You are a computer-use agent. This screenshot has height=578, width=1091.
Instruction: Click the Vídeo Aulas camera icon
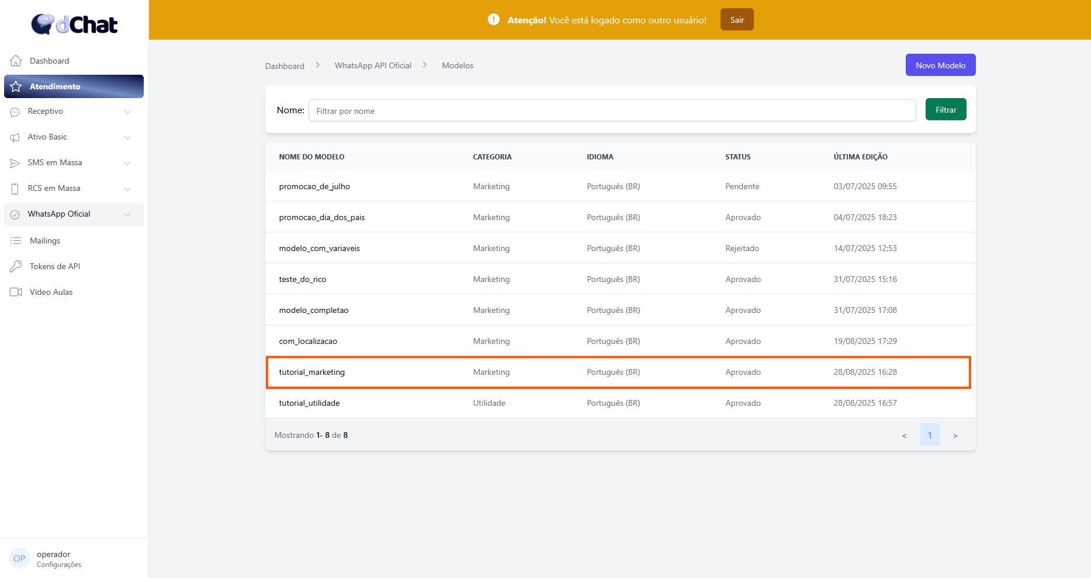[16, 292]
